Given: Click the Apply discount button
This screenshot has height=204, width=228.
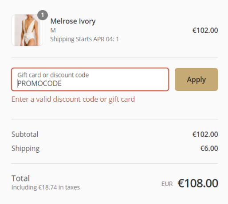Looking at the screenshot, I should tap(196, 79).
